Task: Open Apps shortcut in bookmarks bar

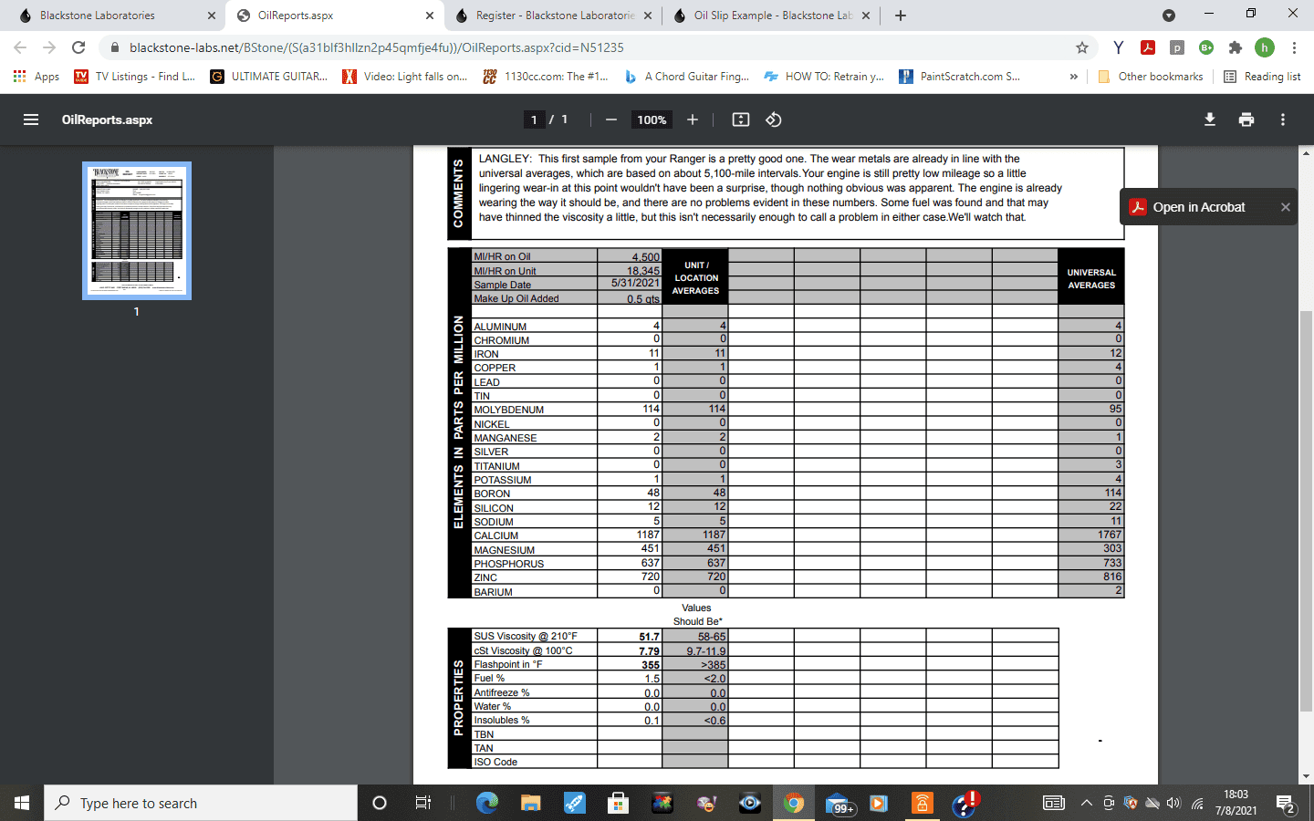Action: coord(36,77)
